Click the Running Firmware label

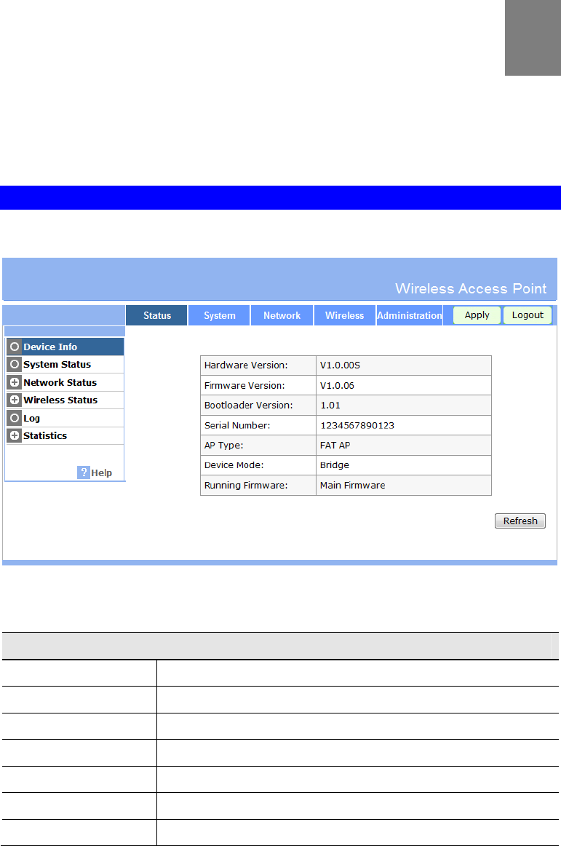[246, 486]
